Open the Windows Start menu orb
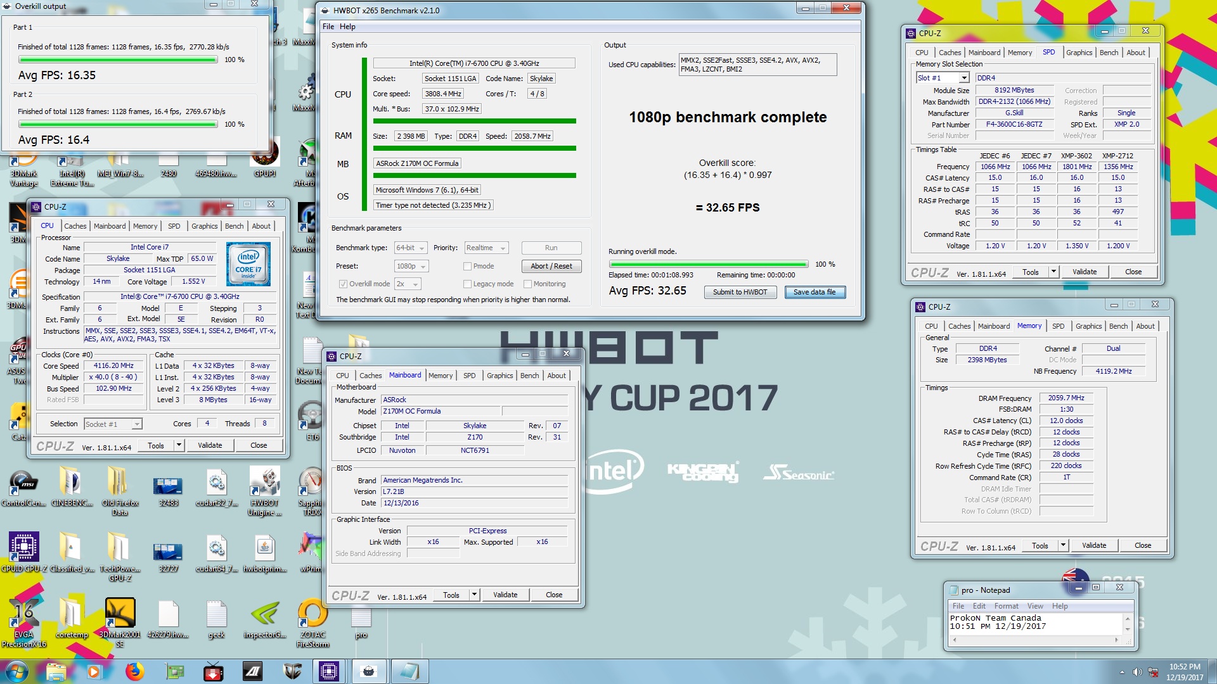The image size is (1217, 684). (16, 671)
